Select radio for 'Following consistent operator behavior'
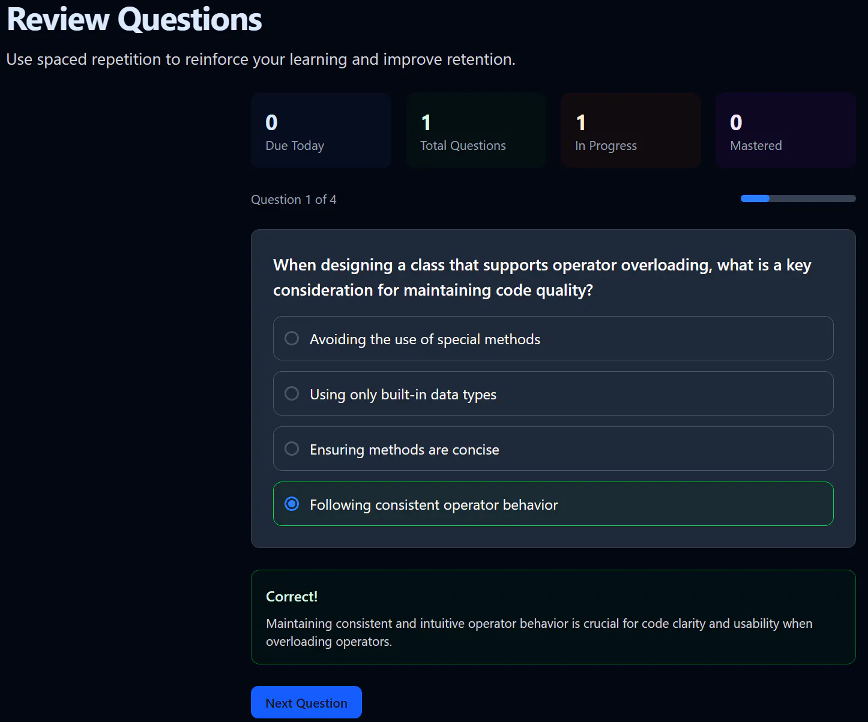 pyautogui.click(x=292, y=504)
